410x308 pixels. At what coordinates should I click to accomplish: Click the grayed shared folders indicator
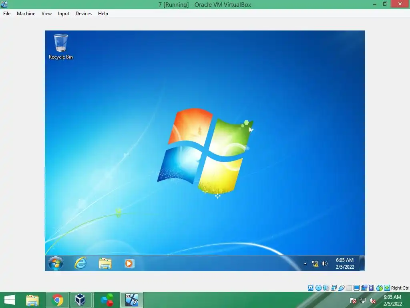(x=349, y=288)
